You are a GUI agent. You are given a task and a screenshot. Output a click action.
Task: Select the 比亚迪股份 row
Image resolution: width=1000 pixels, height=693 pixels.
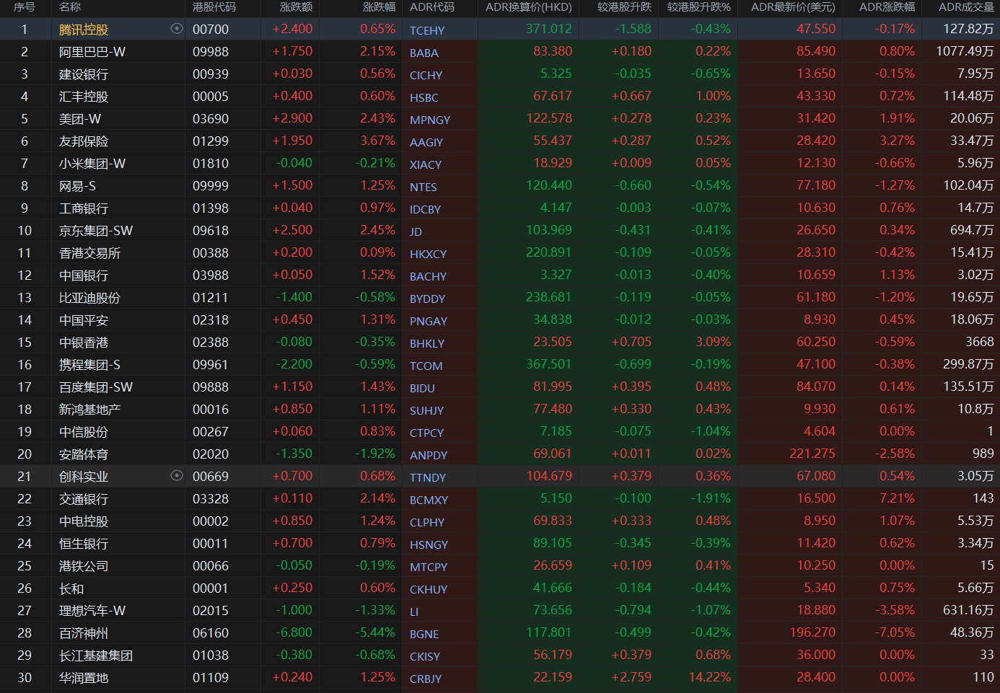pyautogui.click(x=89, y=298)
